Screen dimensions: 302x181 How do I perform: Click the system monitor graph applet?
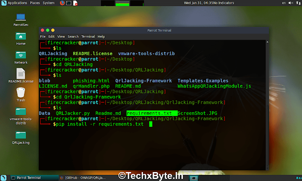(x=122, y=3)
